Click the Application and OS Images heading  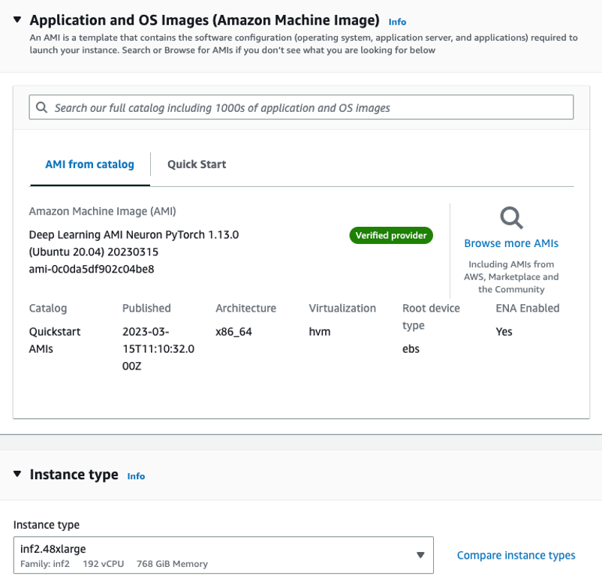pos(204,20)
